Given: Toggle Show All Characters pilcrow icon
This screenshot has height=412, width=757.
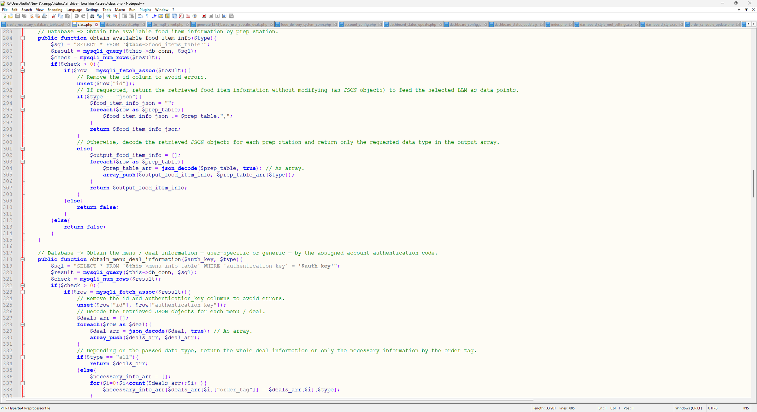Looking at the screenshot, I should pyautogui.click(x=147, y=16).
